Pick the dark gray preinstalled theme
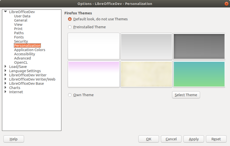This screenshot has width=230, height=146. tap(199, 46)
